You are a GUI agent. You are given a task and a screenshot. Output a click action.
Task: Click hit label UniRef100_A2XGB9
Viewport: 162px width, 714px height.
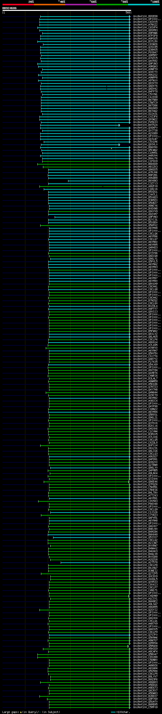[x=145, y=133]
